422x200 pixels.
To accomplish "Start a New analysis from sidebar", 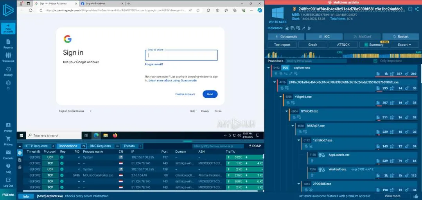I will point(8,29).
